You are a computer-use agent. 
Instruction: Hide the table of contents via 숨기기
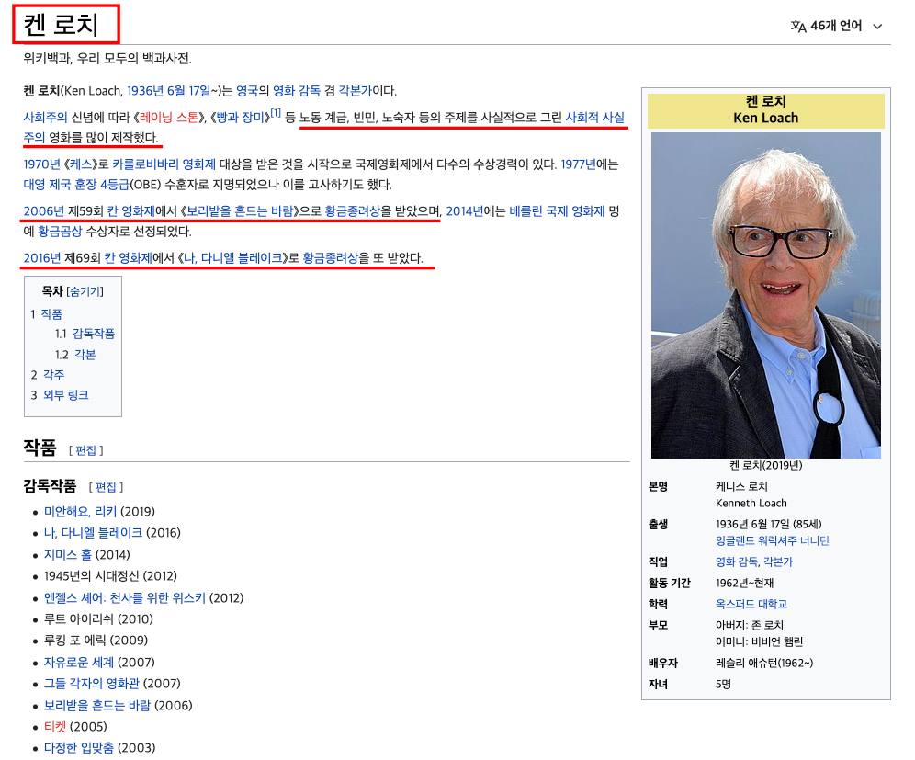click(x=85, y=291)
